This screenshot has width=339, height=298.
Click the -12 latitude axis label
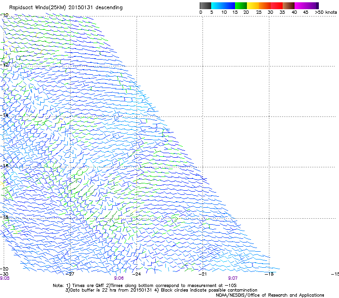click(4, 65)
